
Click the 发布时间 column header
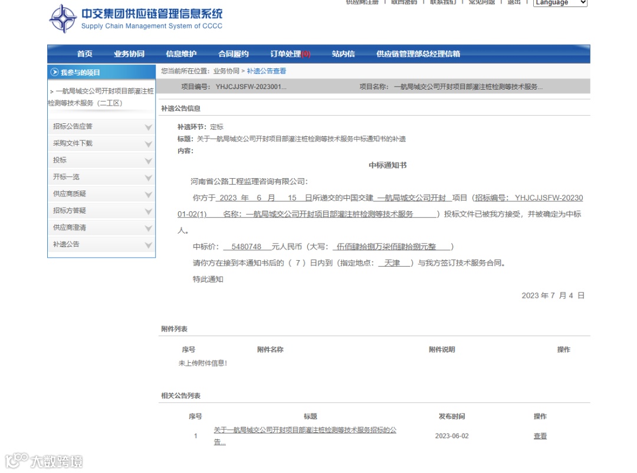pyautogui.click(x=452, y=416)
